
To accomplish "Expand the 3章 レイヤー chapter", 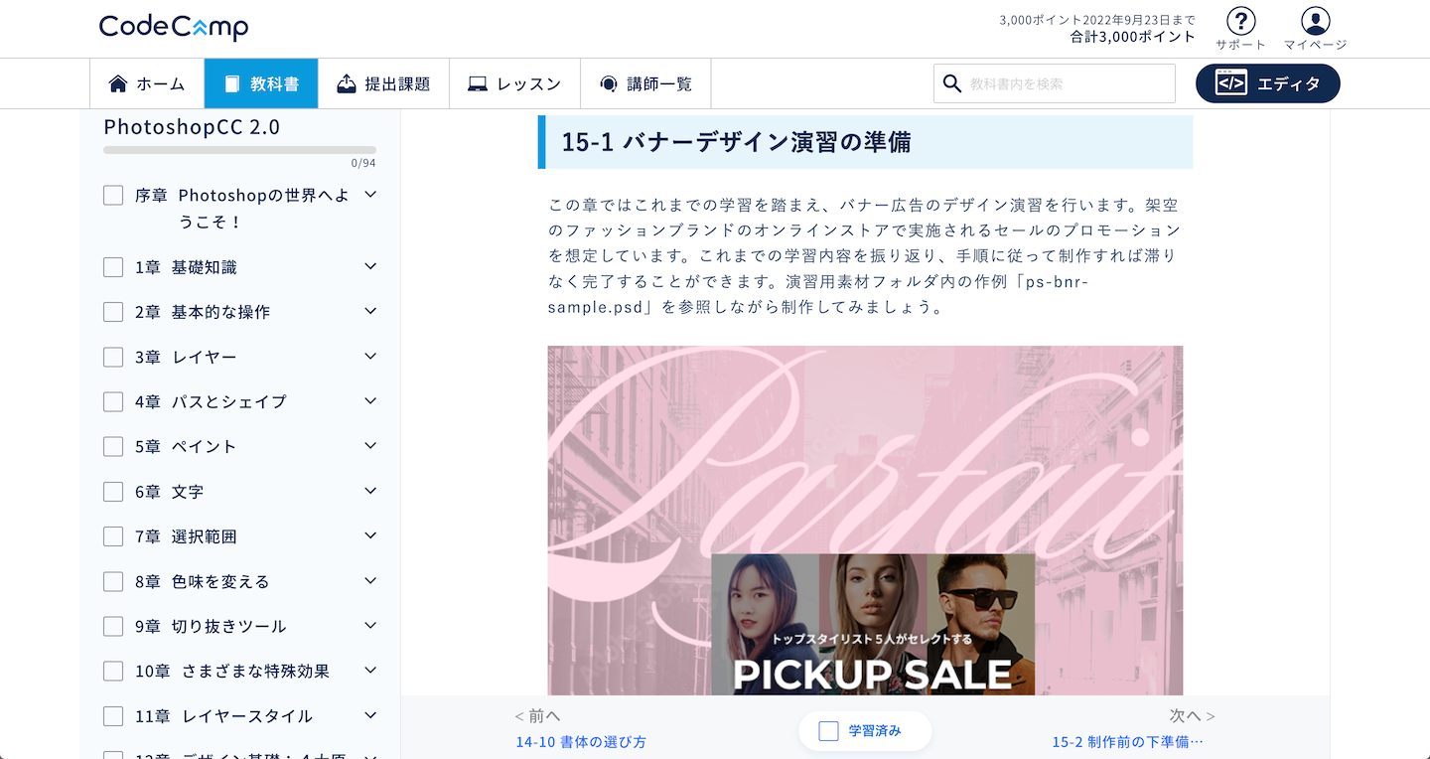I will coord(368,356).
